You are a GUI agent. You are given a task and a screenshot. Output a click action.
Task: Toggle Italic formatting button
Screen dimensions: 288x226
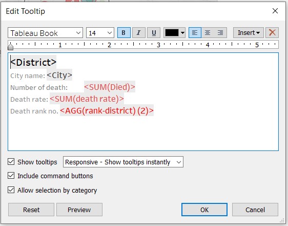(139, 33)
